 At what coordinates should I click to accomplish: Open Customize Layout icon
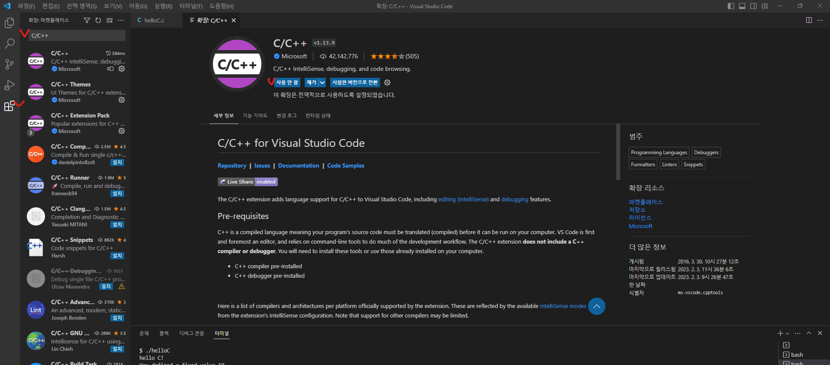765,6
